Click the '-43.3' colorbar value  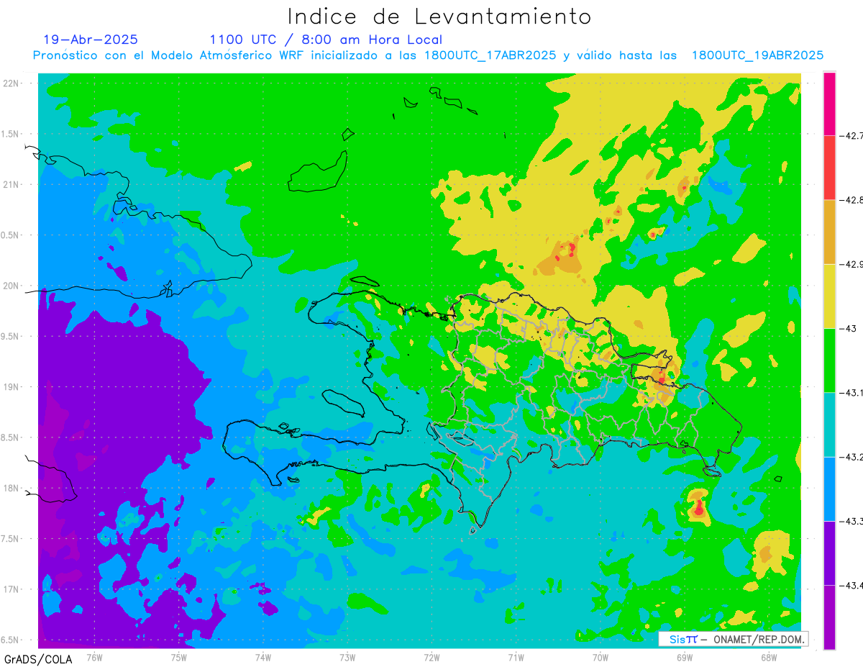coord(851,521)
